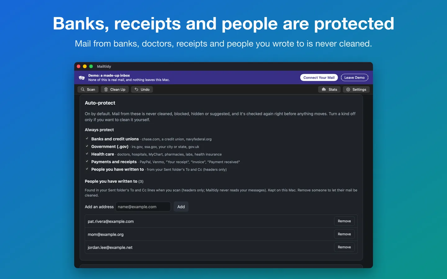Screen dimensions: 447x279
Task: Click the Always protect subheading
Action: (99, 130)
